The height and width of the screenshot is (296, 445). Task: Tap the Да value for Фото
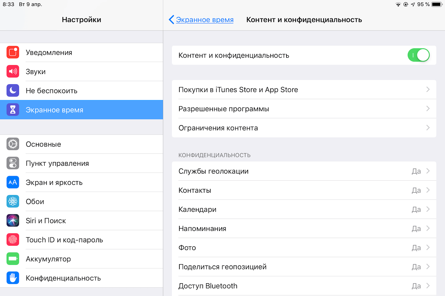coord(416,248)
